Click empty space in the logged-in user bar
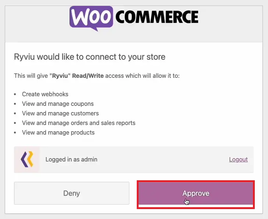This screenshot has width=268, height=219. click(x=165, y=159)
